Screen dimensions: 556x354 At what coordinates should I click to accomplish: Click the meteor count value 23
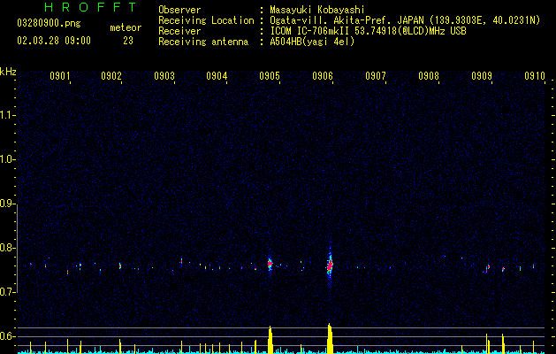pos(128,41)
